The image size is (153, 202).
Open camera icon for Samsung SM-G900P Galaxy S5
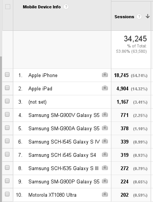tap(105, 181)
